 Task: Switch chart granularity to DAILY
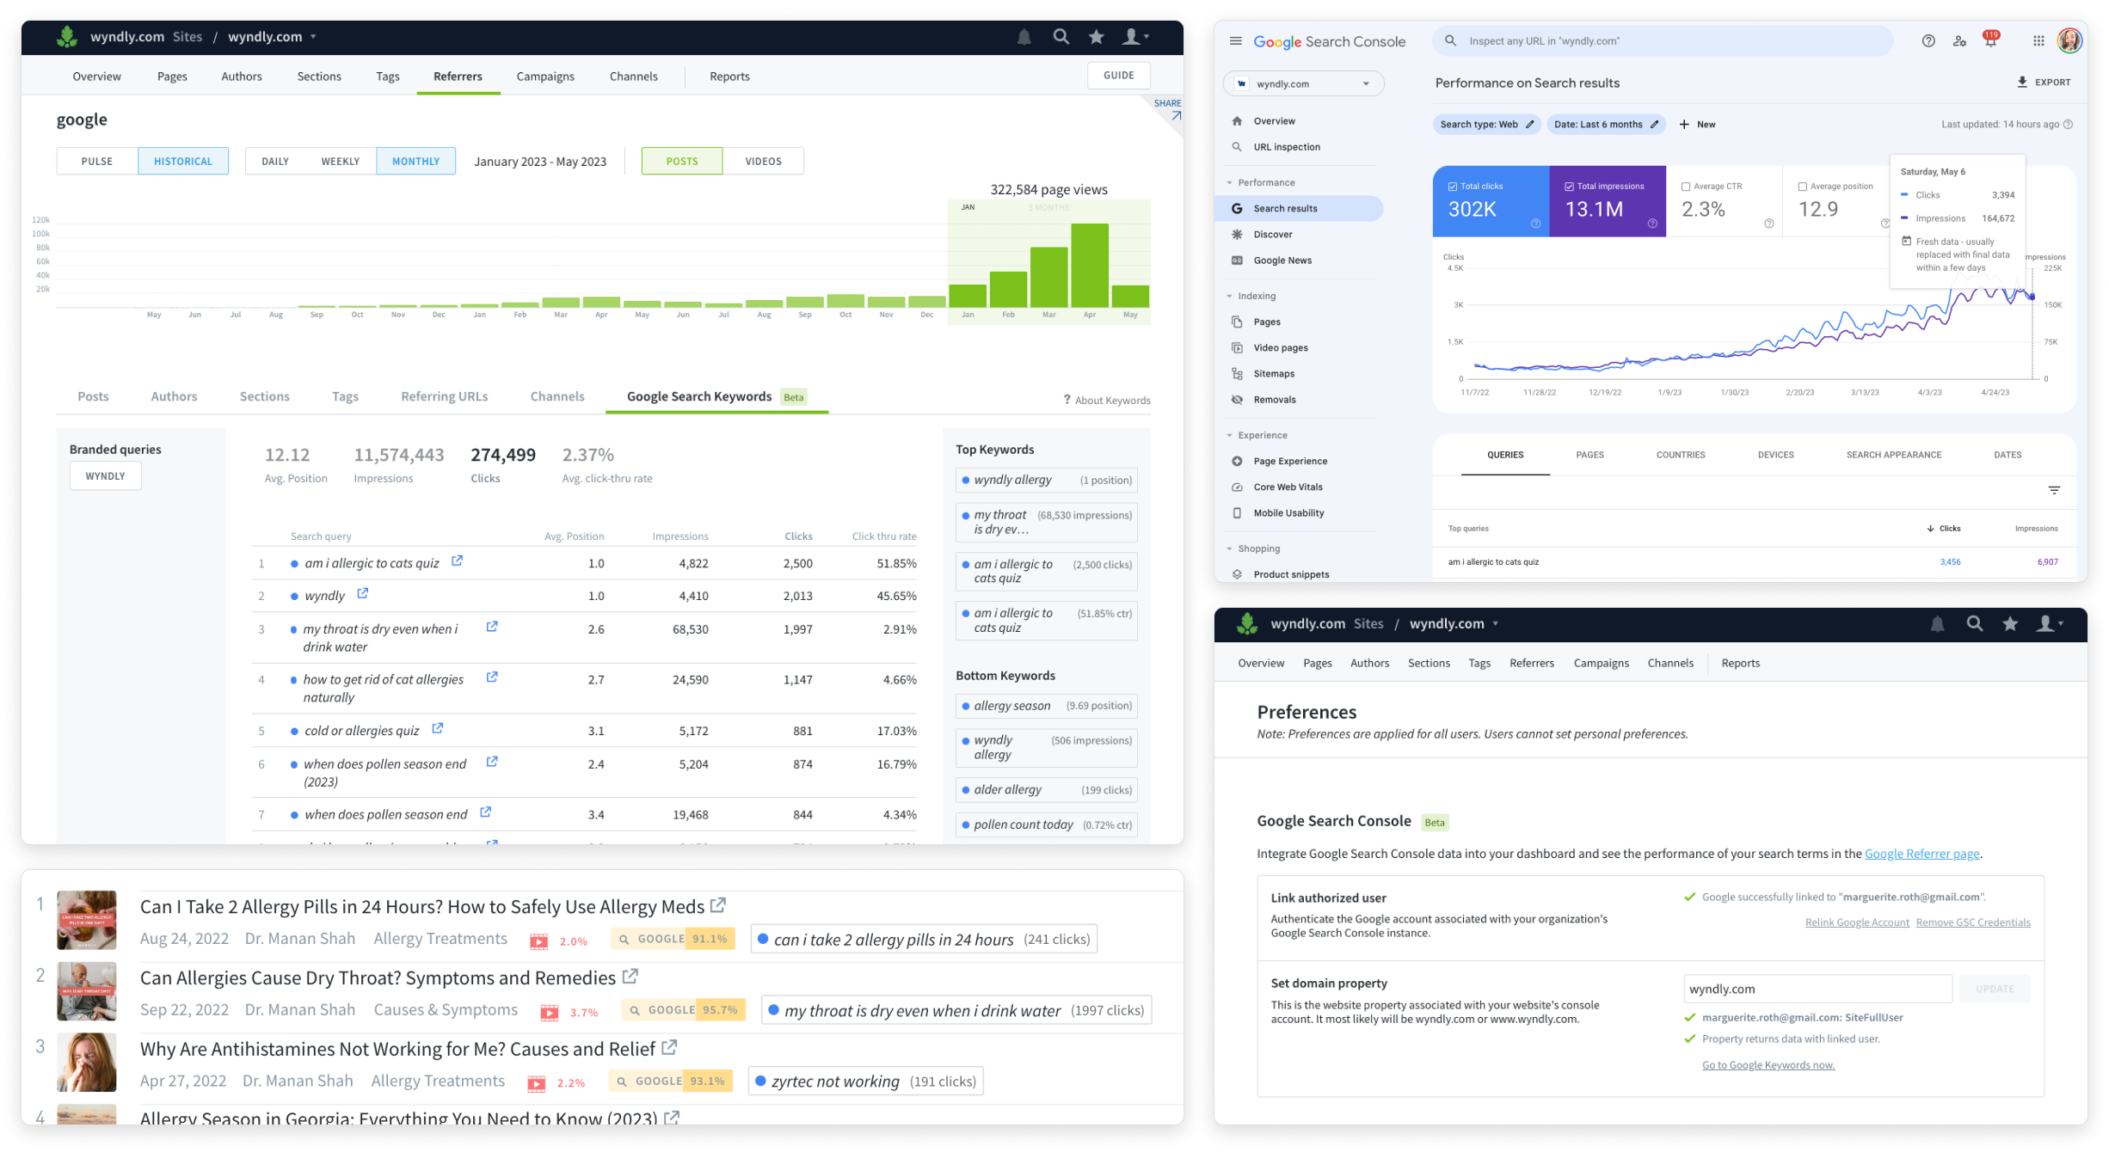(275, 162)
